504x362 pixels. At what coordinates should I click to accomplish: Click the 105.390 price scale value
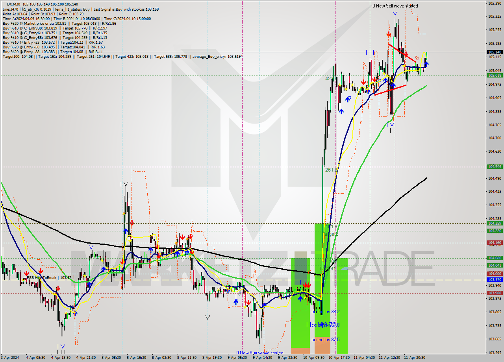point(495,3)
